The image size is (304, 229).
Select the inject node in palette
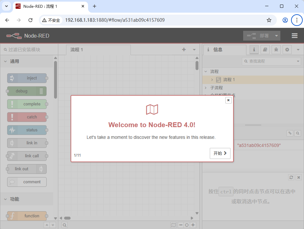27,78
